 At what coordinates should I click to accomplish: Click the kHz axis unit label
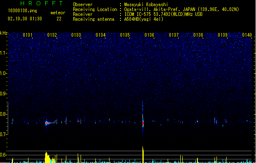(x=4, y=33)
